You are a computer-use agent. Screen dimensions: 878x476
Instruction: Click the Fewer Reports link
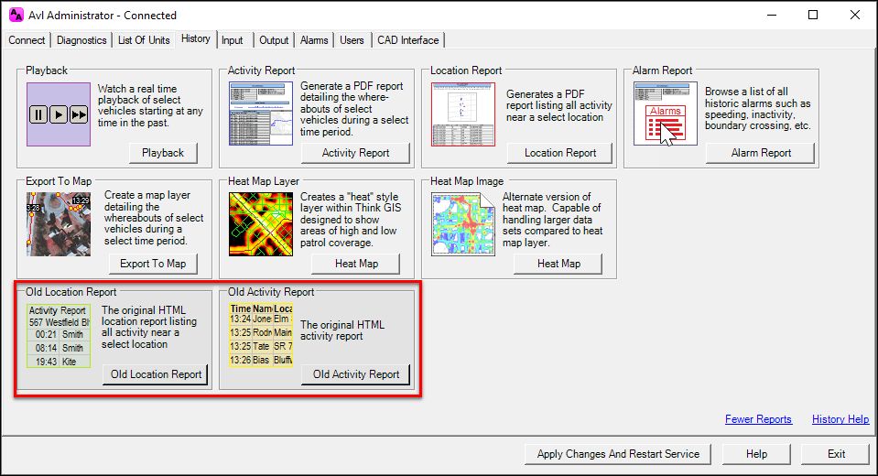click(x=758, y=419)
